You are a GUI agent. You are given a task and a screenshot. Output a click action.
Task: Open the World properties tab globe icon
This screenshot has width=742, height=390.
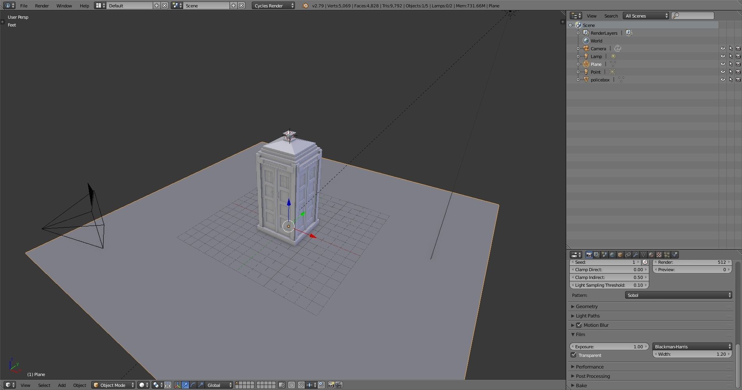coord(612,255)
